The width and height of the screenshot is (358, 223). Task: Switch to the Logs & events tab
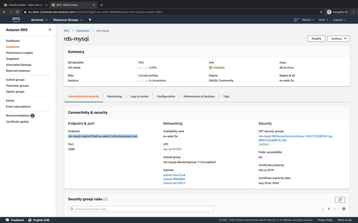click(139, 97)
